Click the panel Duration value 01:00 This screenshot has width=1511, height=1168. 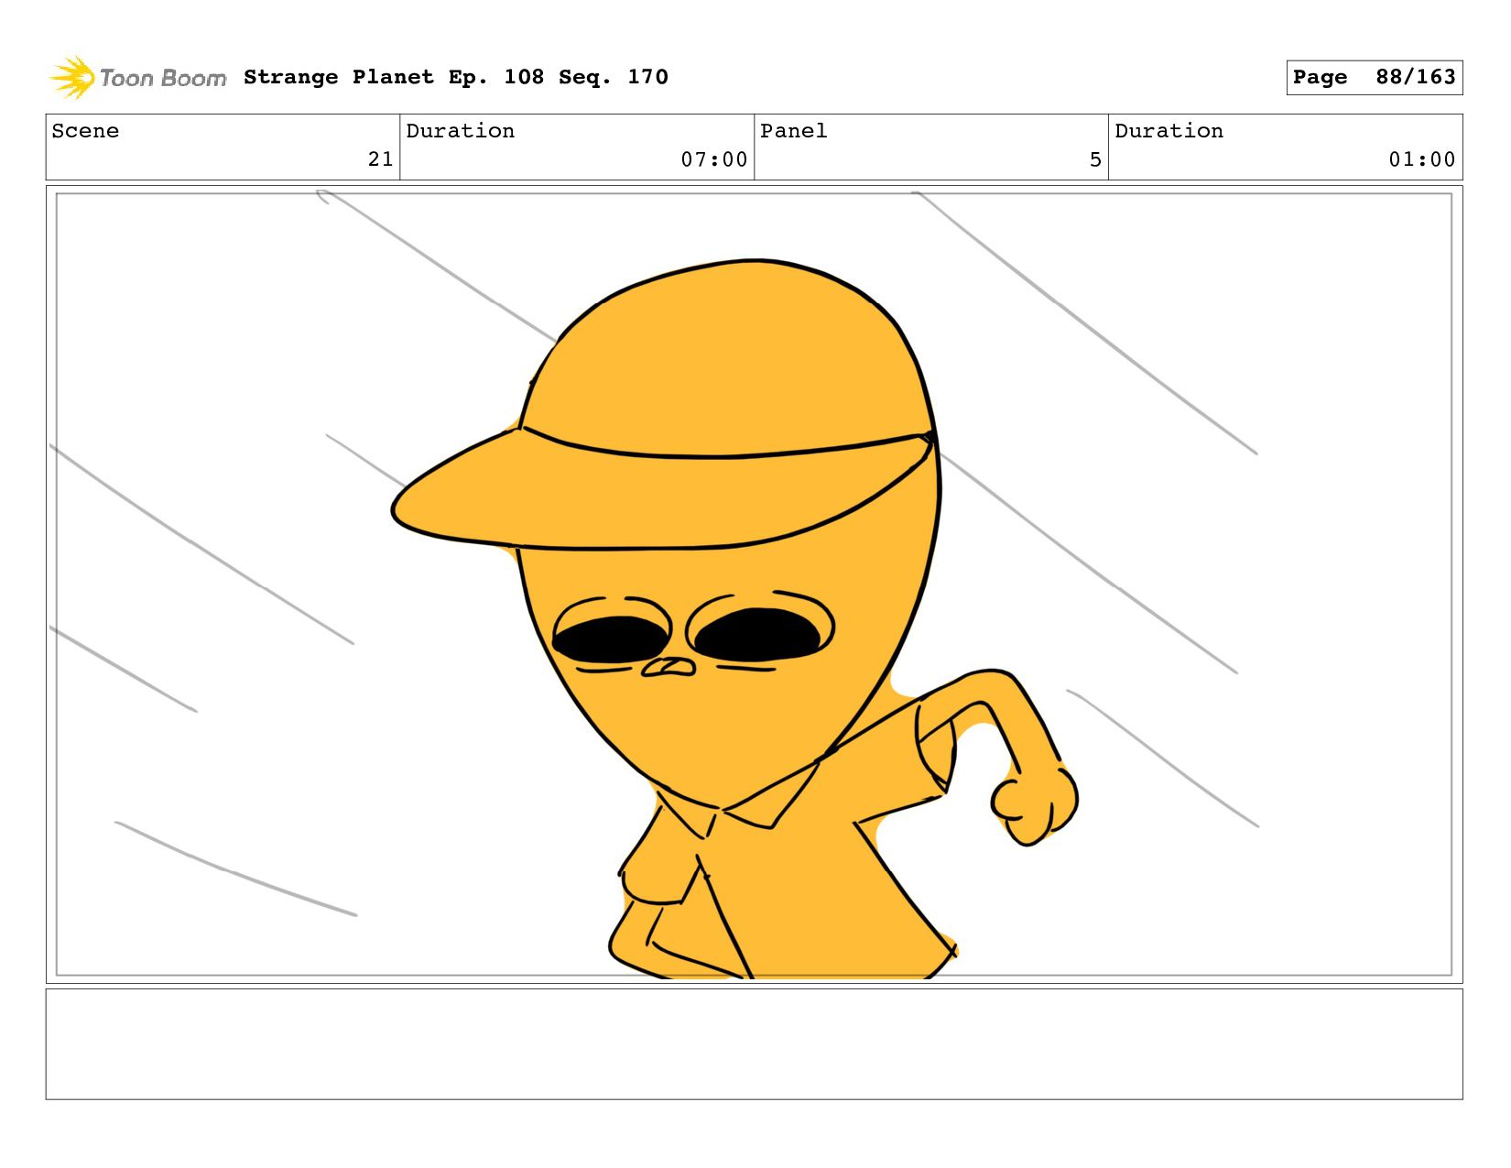(x=1422, y=159)
